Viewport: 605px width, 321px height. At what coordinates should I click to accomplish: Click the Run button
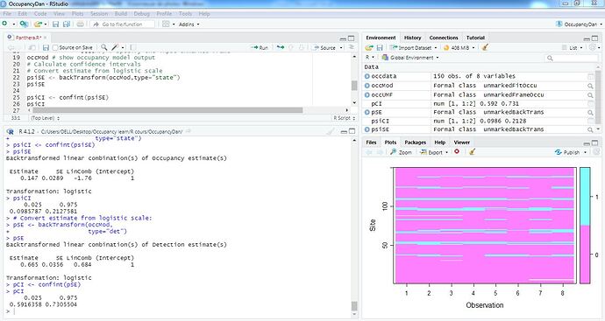pyautogui.click(x=260, y=47)
